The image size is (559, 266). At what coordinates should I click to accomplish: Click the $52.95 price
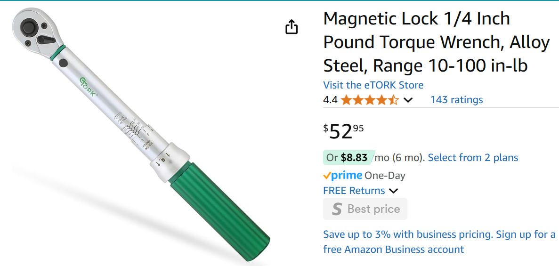pyautogui.click(x=344, y=131)
